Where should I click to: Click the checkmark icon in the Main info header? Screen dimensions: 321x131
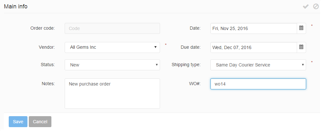[305, 6]
